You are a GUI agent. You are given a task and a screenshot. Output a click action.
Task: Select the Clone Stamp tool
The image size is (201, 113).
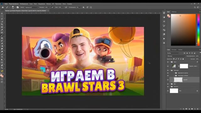tap(2, 38)
